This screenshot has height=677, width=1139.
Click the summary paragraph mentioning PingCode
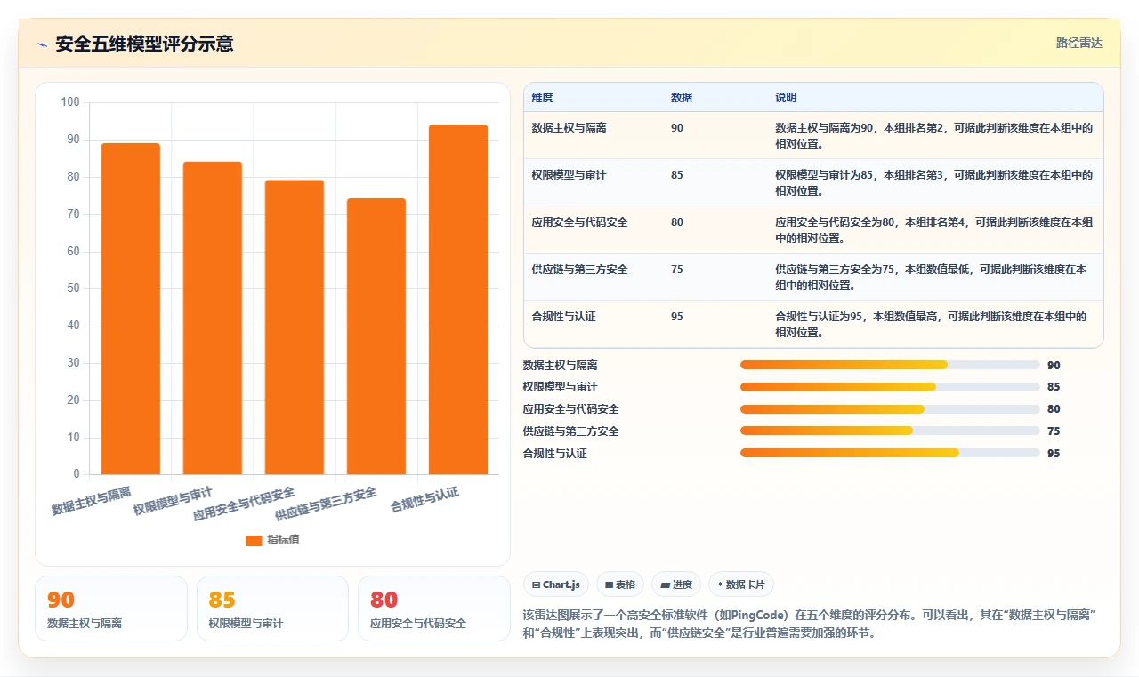(x=810, y=625)
